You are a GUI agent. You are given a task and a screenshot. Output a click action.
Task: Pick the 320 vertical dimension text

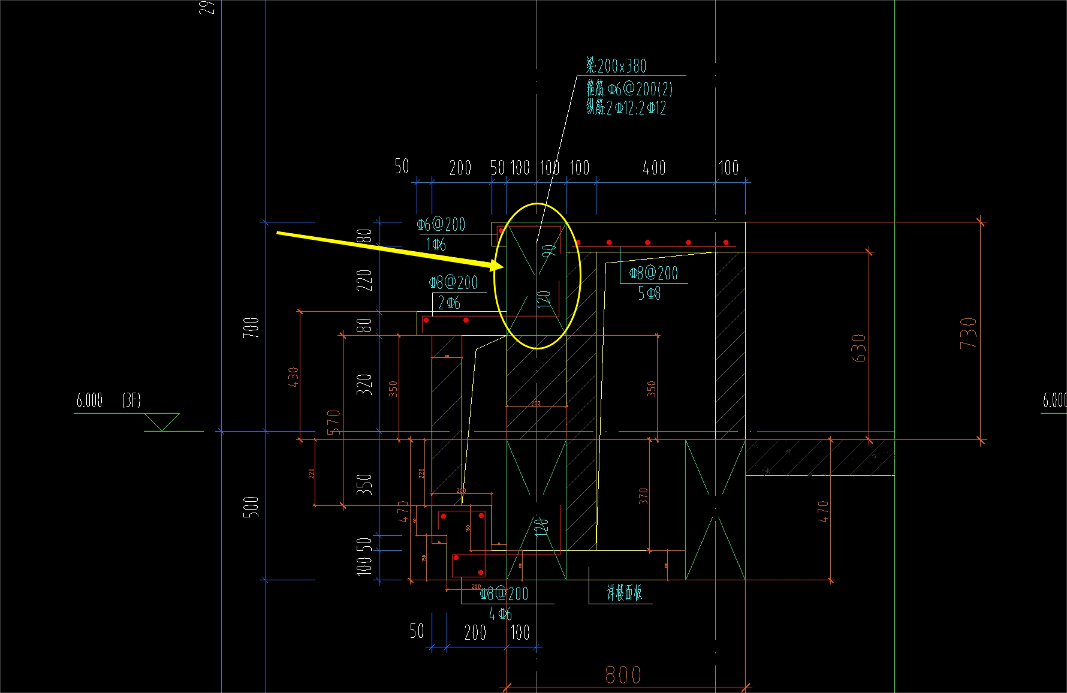364,384
